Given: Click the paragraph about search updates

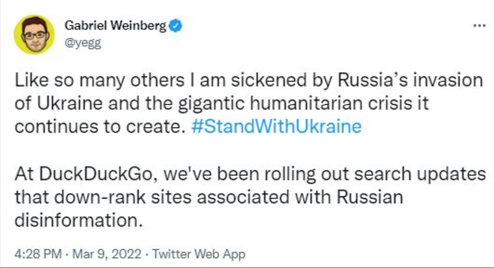Looking at the screenshot, I should pos(250,198).
